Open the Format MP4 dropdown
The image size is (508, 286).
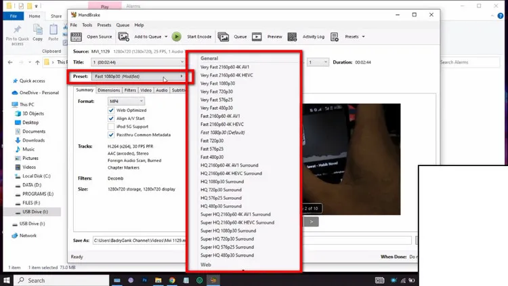pyautogui.click(x=126, y=101)
